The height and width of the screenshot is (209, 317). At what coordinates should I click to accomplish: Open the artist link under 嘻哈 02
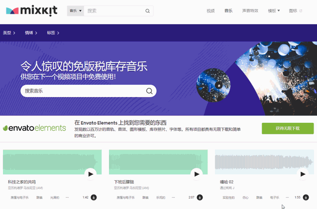[227, 188]
